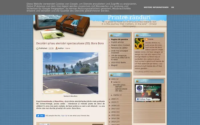Click the Blogger icon beside ioana
The height and width of the screenshot is (125, 200).
click(x=146, y=39)
